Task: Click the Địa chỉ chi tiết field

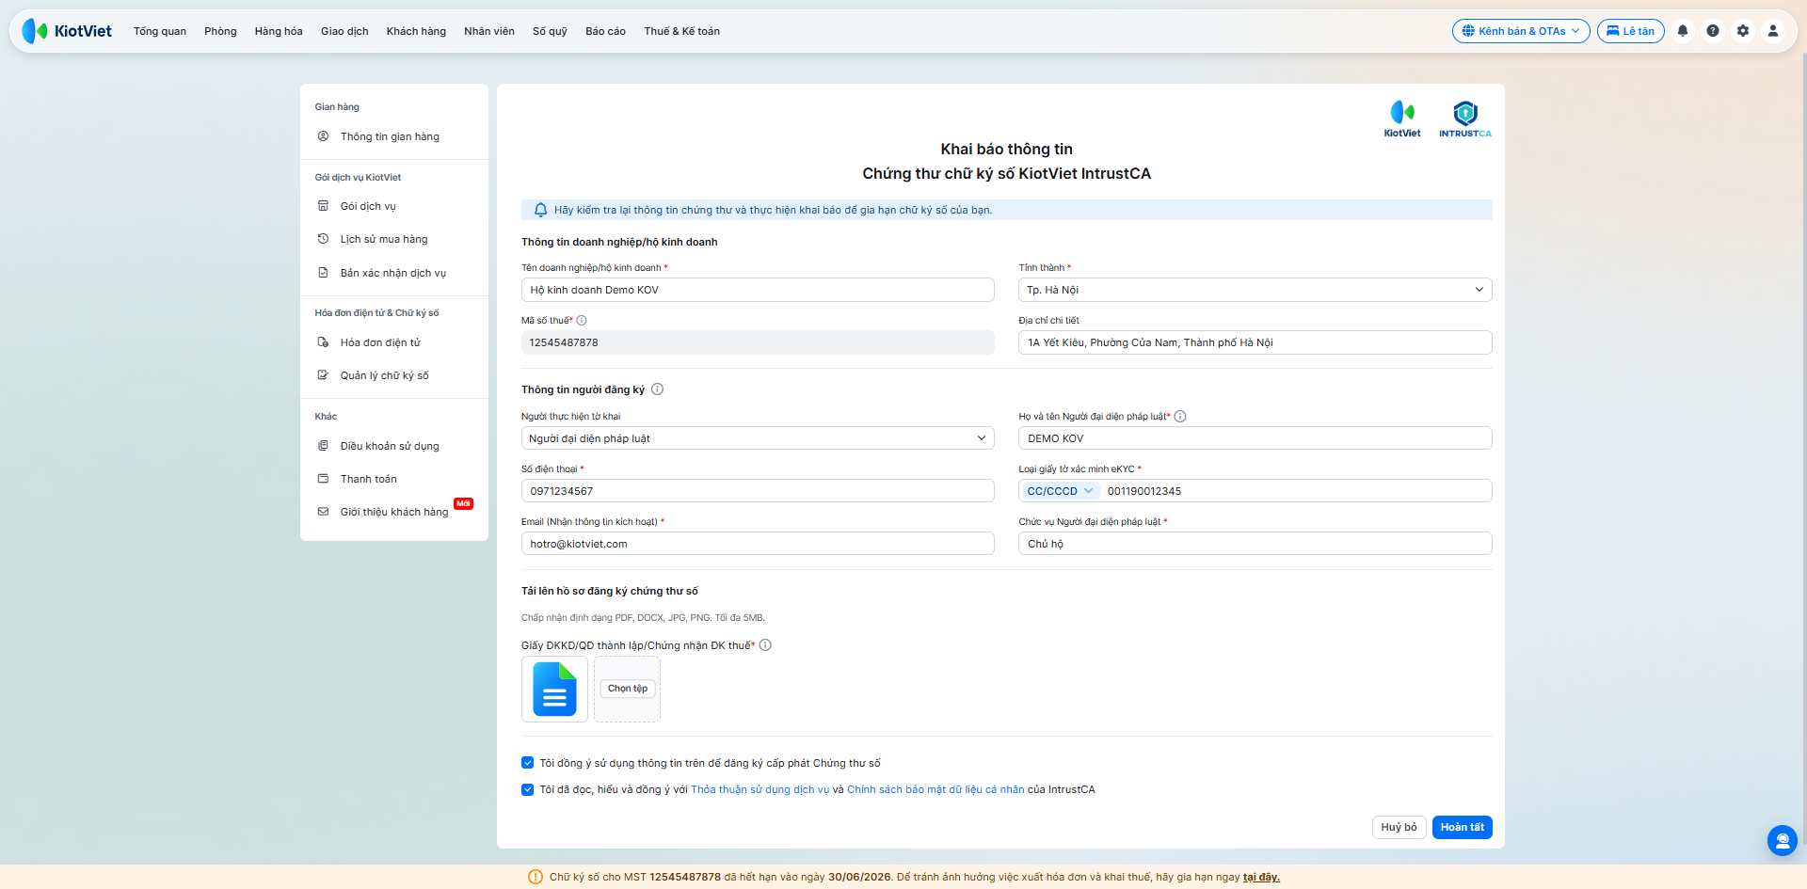Action: pos(1255,342)
